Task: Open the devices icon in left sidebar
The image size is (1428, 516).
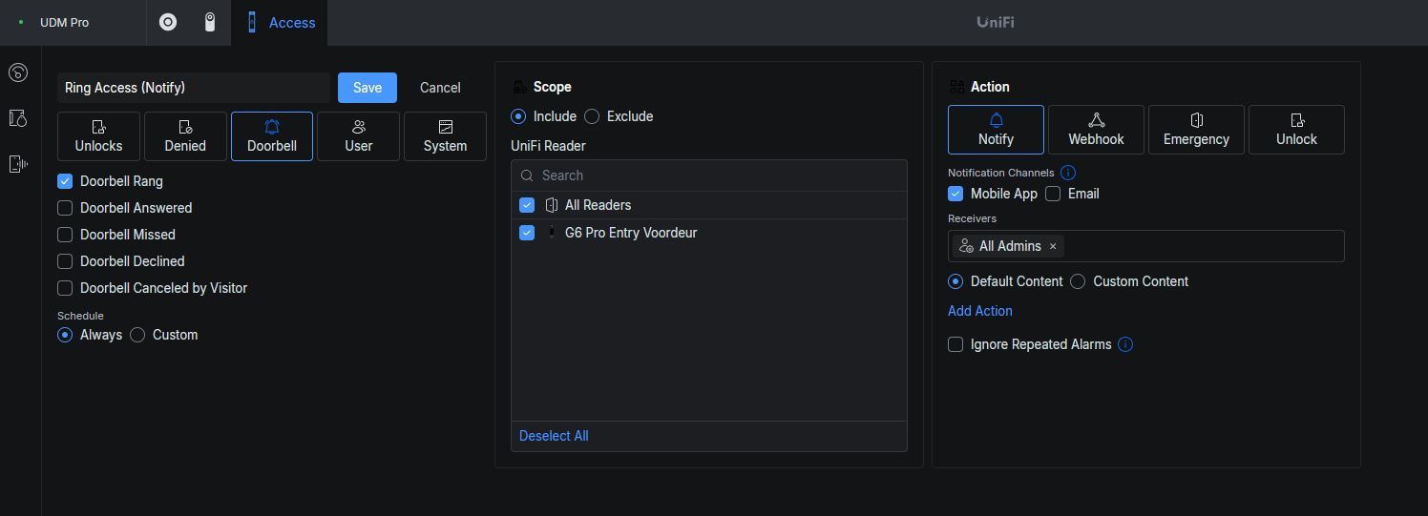Action: 18,164
